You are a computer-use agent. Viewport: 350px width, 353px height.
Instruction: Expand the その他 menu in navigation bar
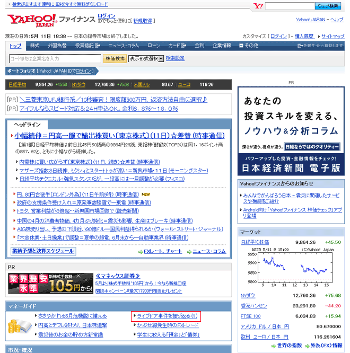249,46
